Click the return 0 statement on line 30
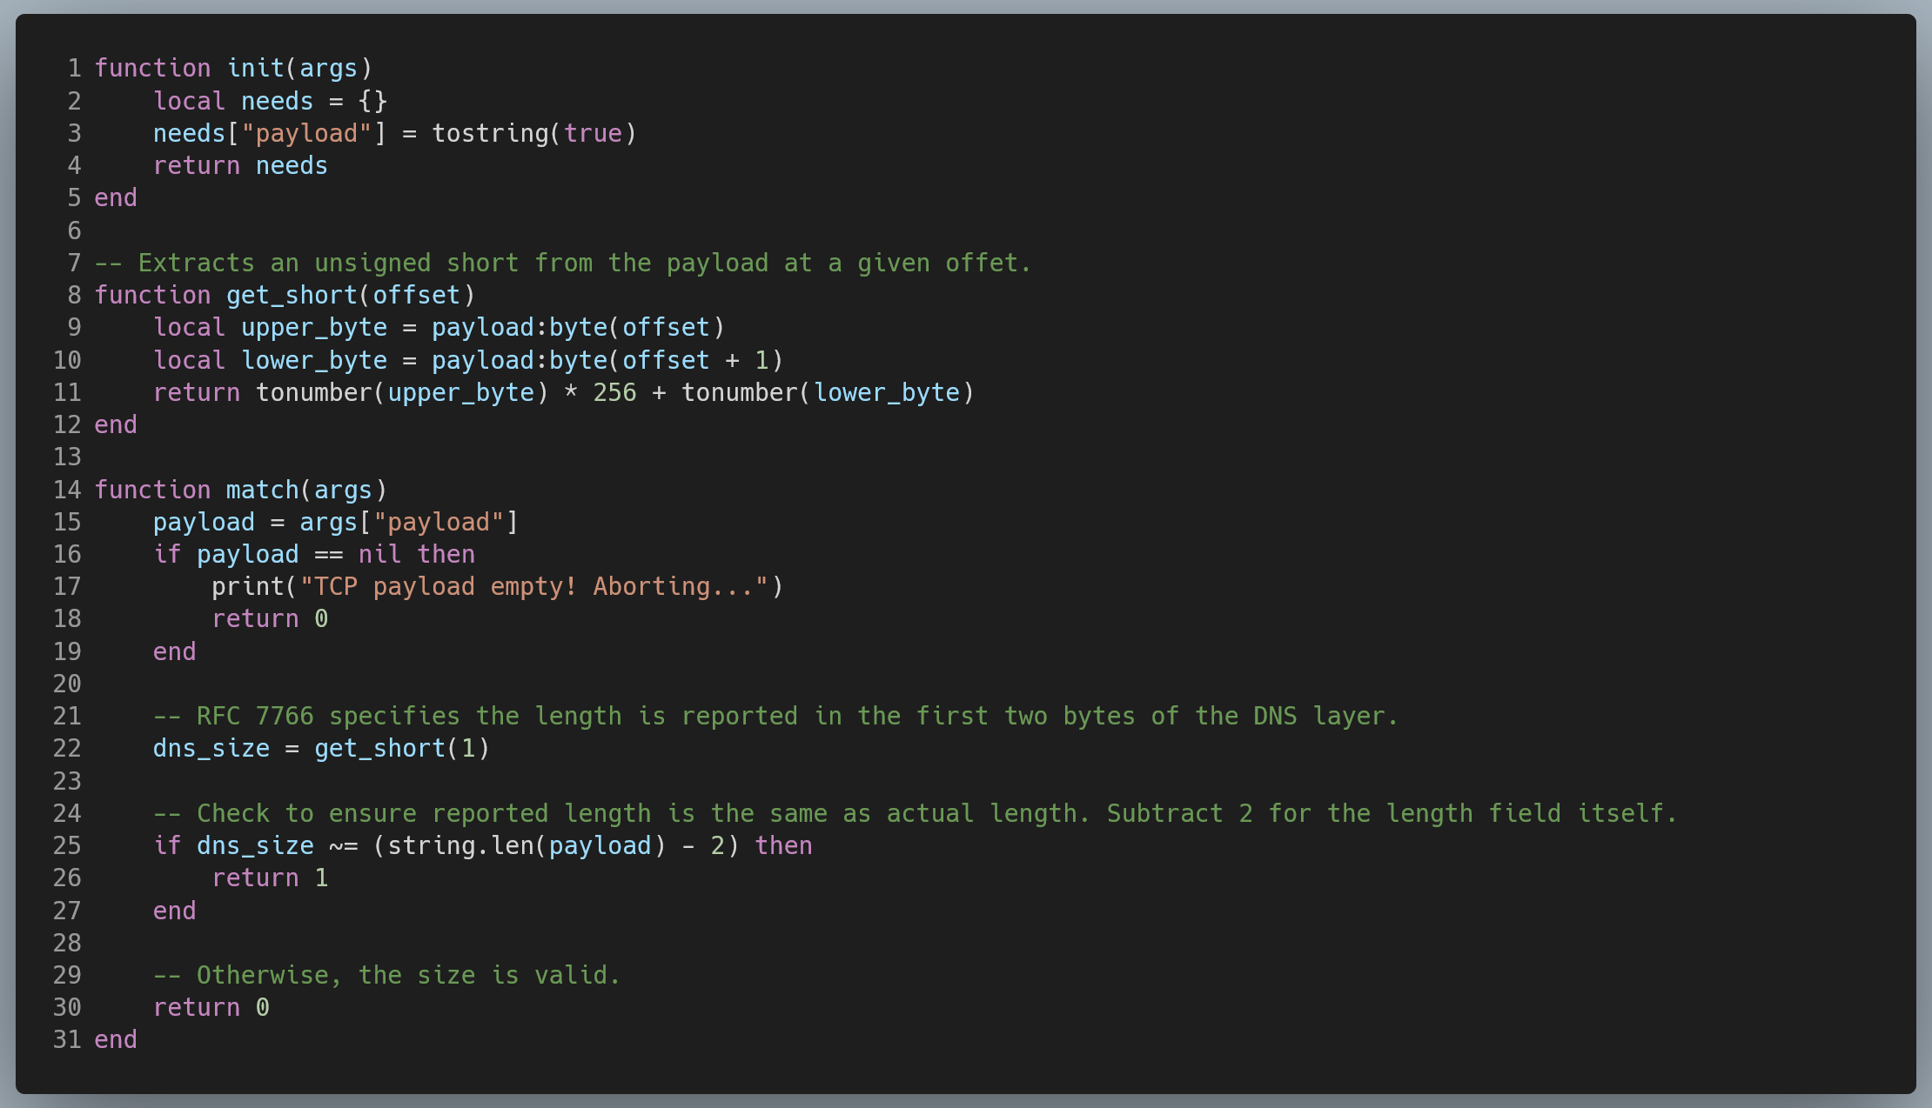 (x=211, y=1007)
